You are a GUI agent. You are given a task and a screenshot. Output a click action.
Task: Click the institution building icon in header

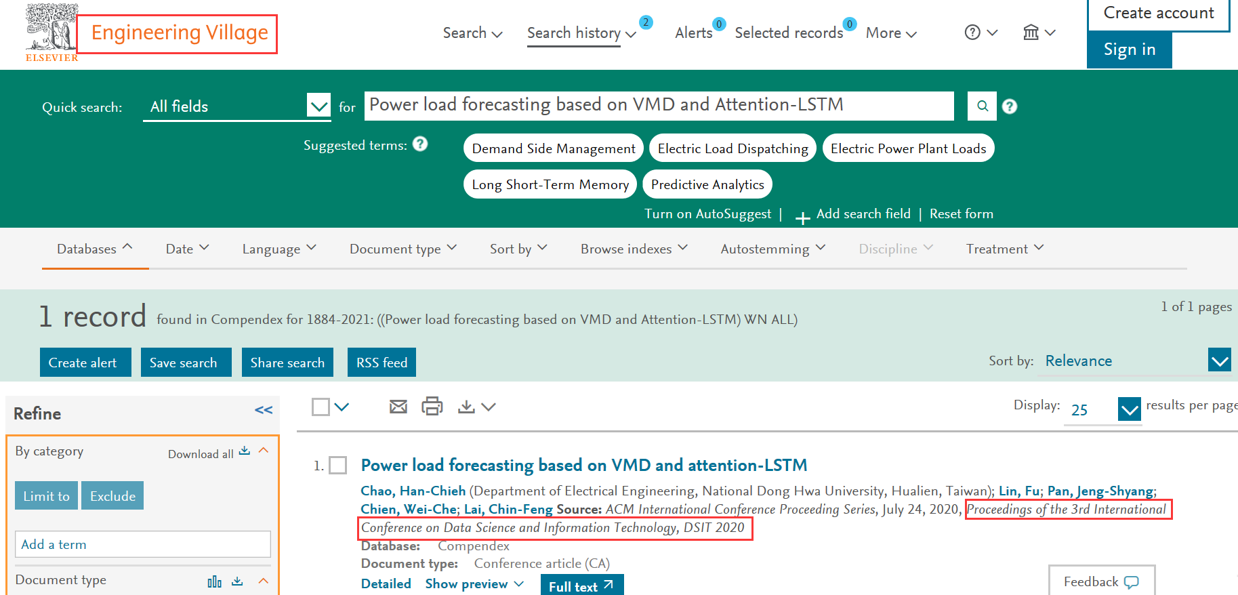point(1031,33)
